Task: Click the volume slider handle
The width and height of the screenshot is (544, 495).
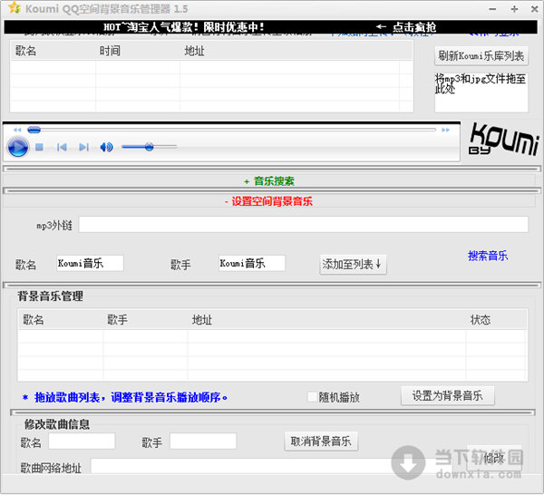Action: (x=150, y=147)
